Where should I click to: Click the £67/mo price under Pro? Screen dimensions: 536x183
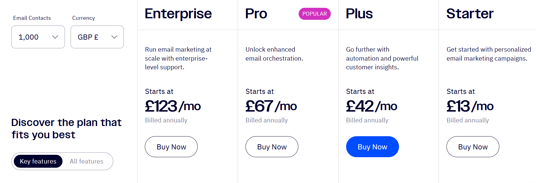[x=271, y=106]
